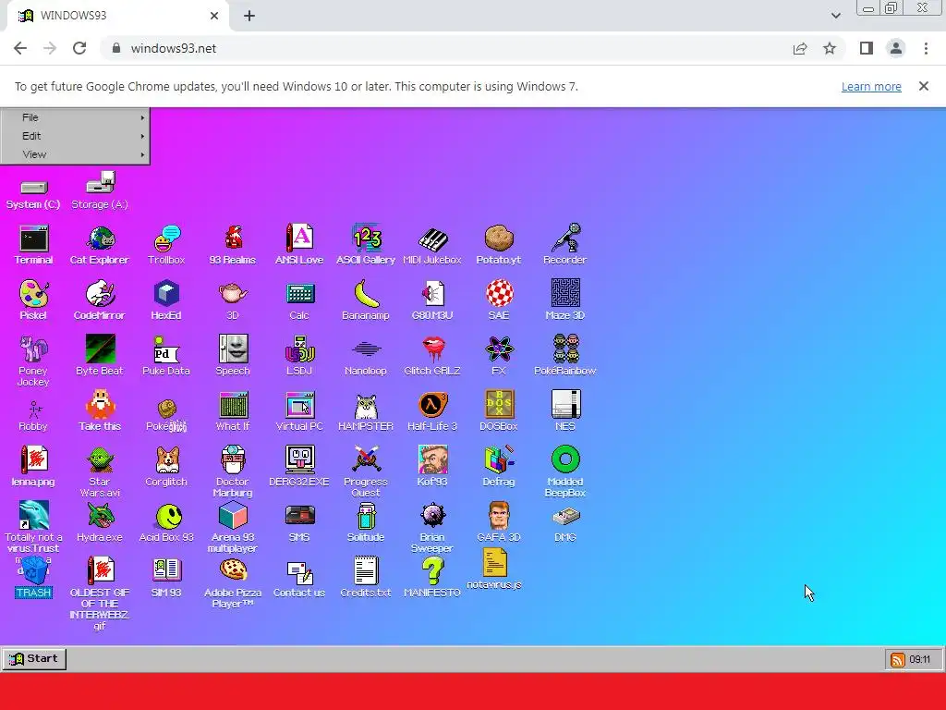Expand the tab search dropdown arrow
Image resolution: width=946 pixels, height=710 pixels.
tap(835, 16)
